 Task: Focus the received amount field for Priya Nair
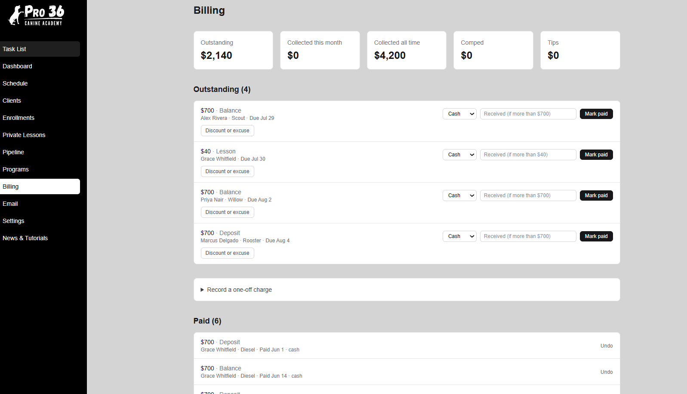(x=528, y=195)
